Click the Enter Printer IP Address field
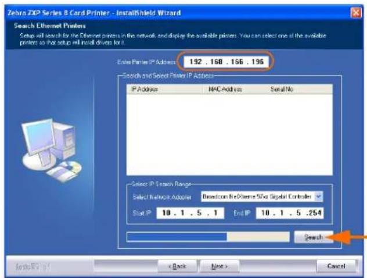 coord(226,62)
